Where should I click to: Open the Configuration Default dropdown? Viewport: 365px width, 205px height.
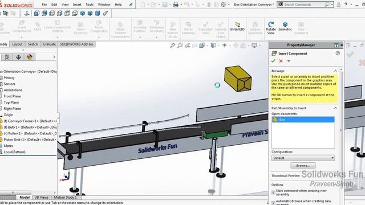pos(303,158)
